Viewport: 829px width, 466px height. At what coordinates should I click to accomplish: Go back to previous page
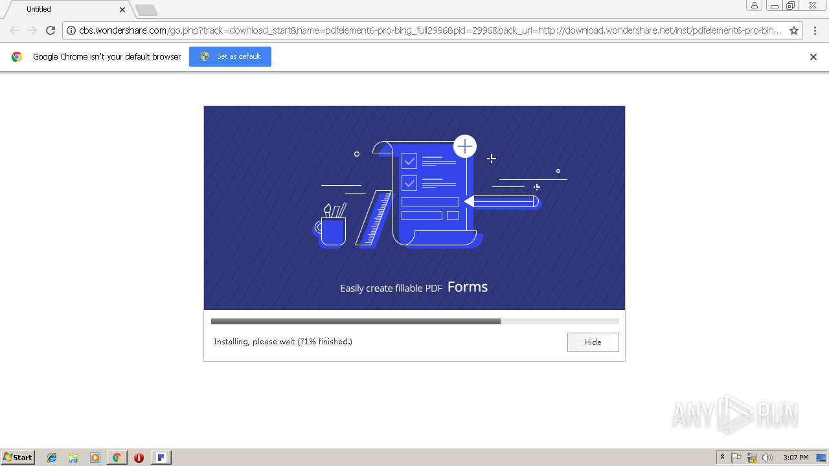coord(14,30)
